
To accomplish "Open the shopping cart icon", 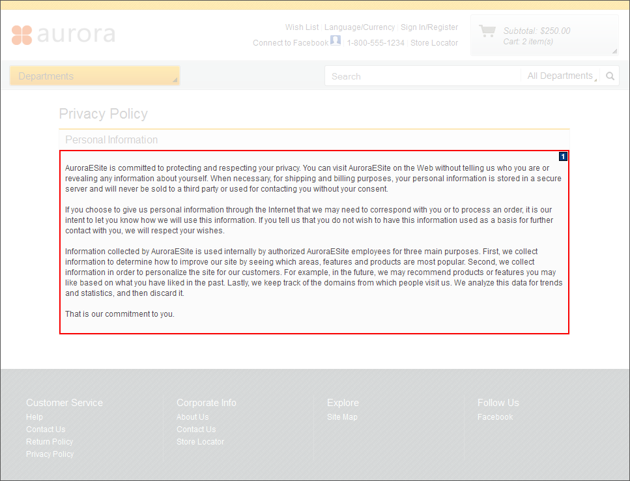I will [x=487, y=31].
